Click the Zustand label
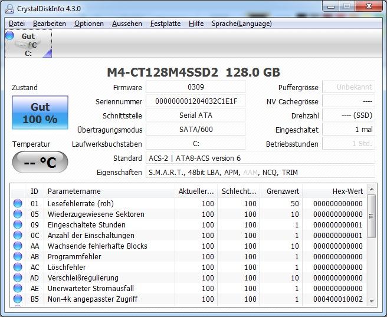 [25, 88]
